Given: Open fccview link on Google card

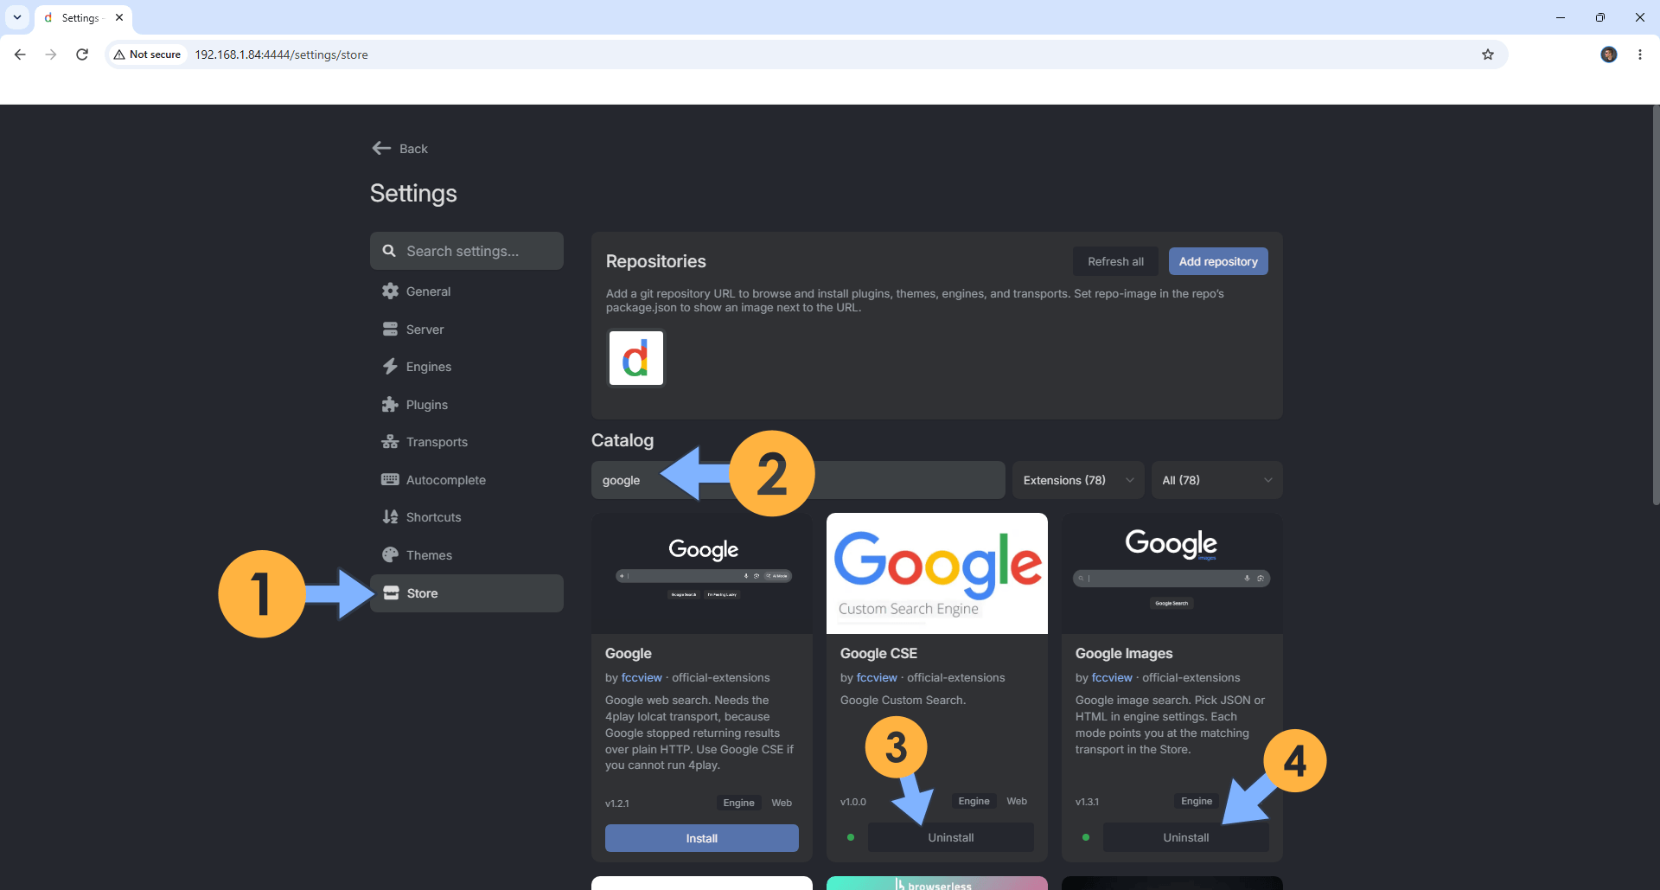Looking at the screenshot, I should tap(642, 678).
